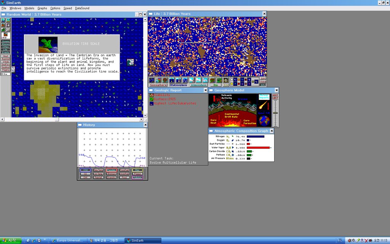
Task: Click the Atmosphere group label
Action: (x=199, y=85)
